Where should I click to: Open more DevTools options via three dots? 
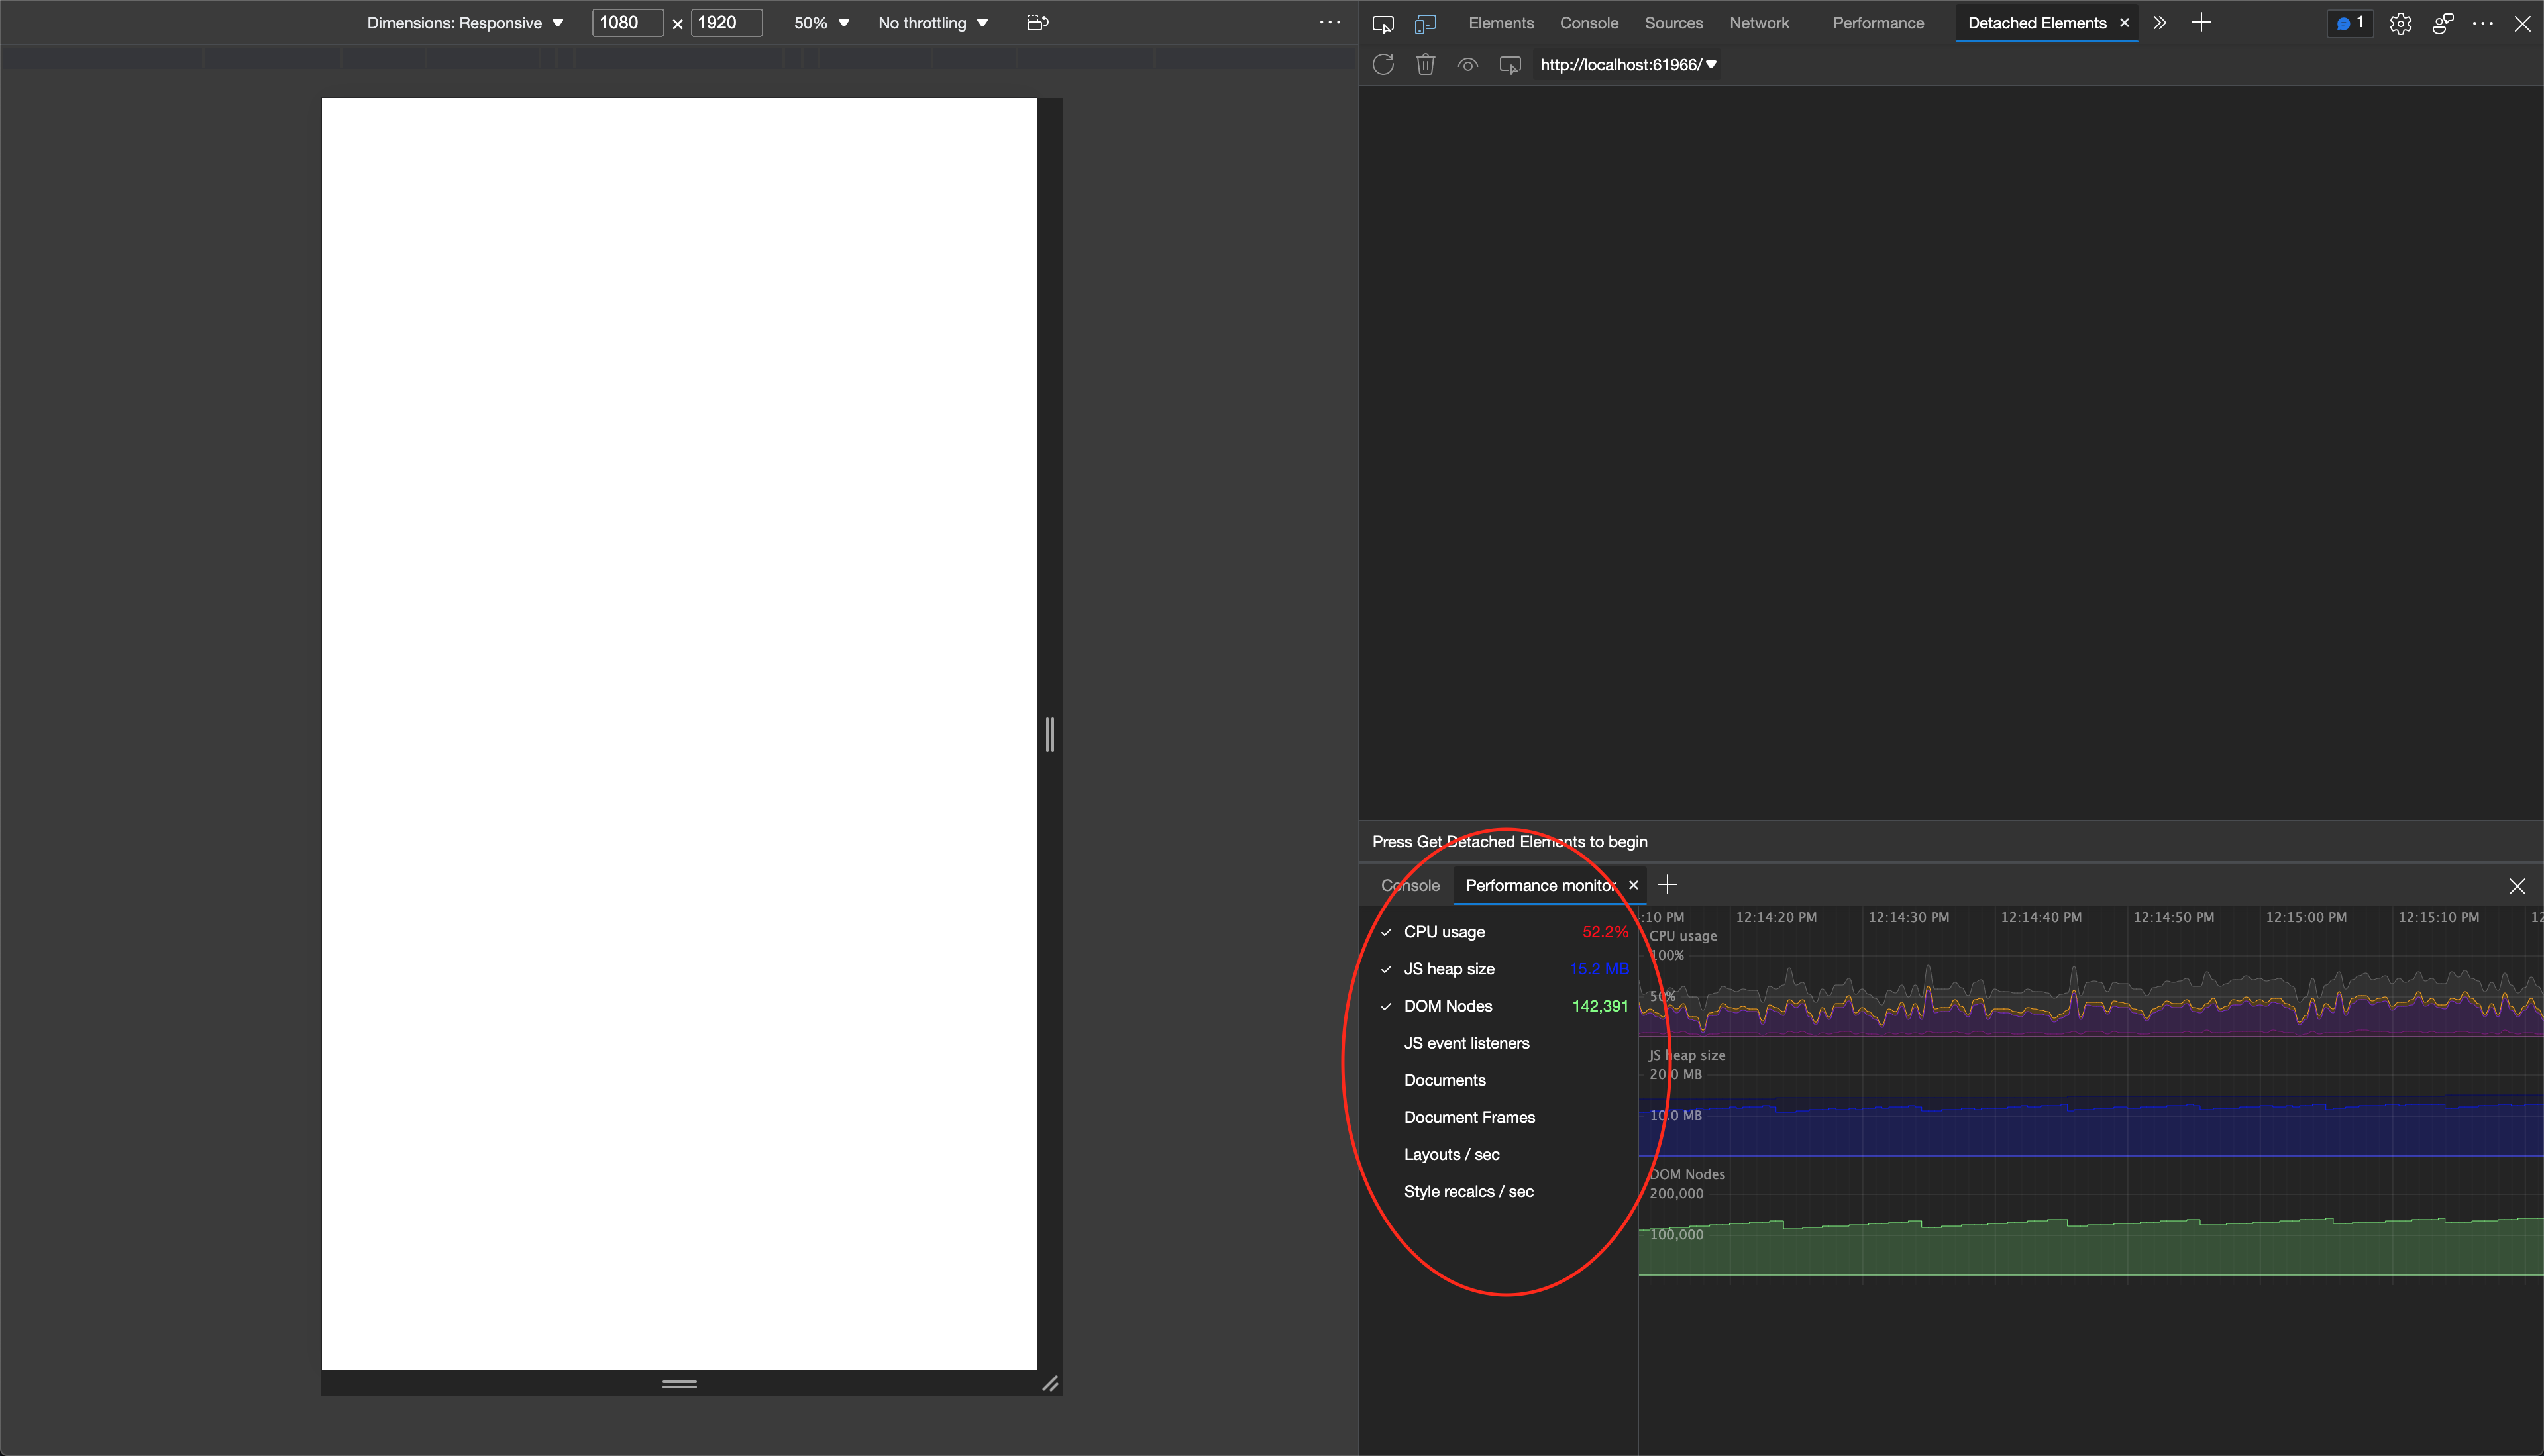point(2484,23)
